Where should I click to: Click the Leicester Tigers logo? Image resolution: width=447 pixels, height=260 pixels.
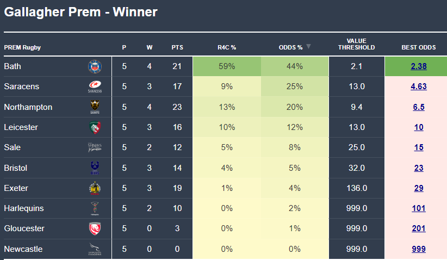coord(95,127)
